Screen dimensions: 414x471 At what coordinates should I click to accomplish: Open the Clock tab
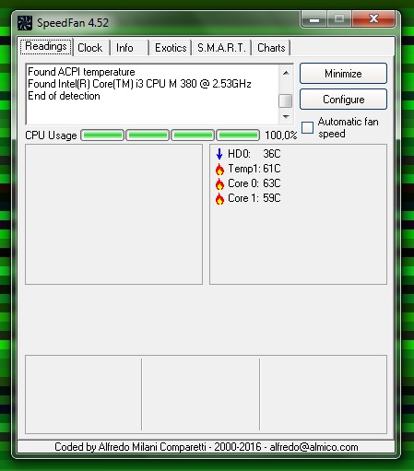pyautogui.click(x=90, y=48)
